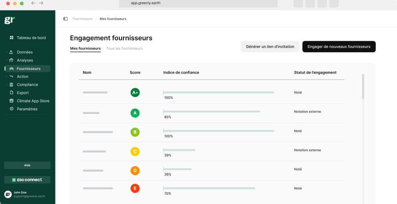Image resolution: width=397 pixels, height=204 pixels.
Task: Click the Greenly logo in the sidebar
Action: (x=9, y=20)
